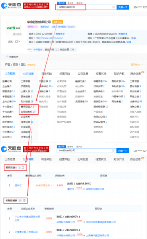The height and width of the screenshot is (239, 147).
Task: Clear the lower search box with the X icon
Action: pos(113,151)
